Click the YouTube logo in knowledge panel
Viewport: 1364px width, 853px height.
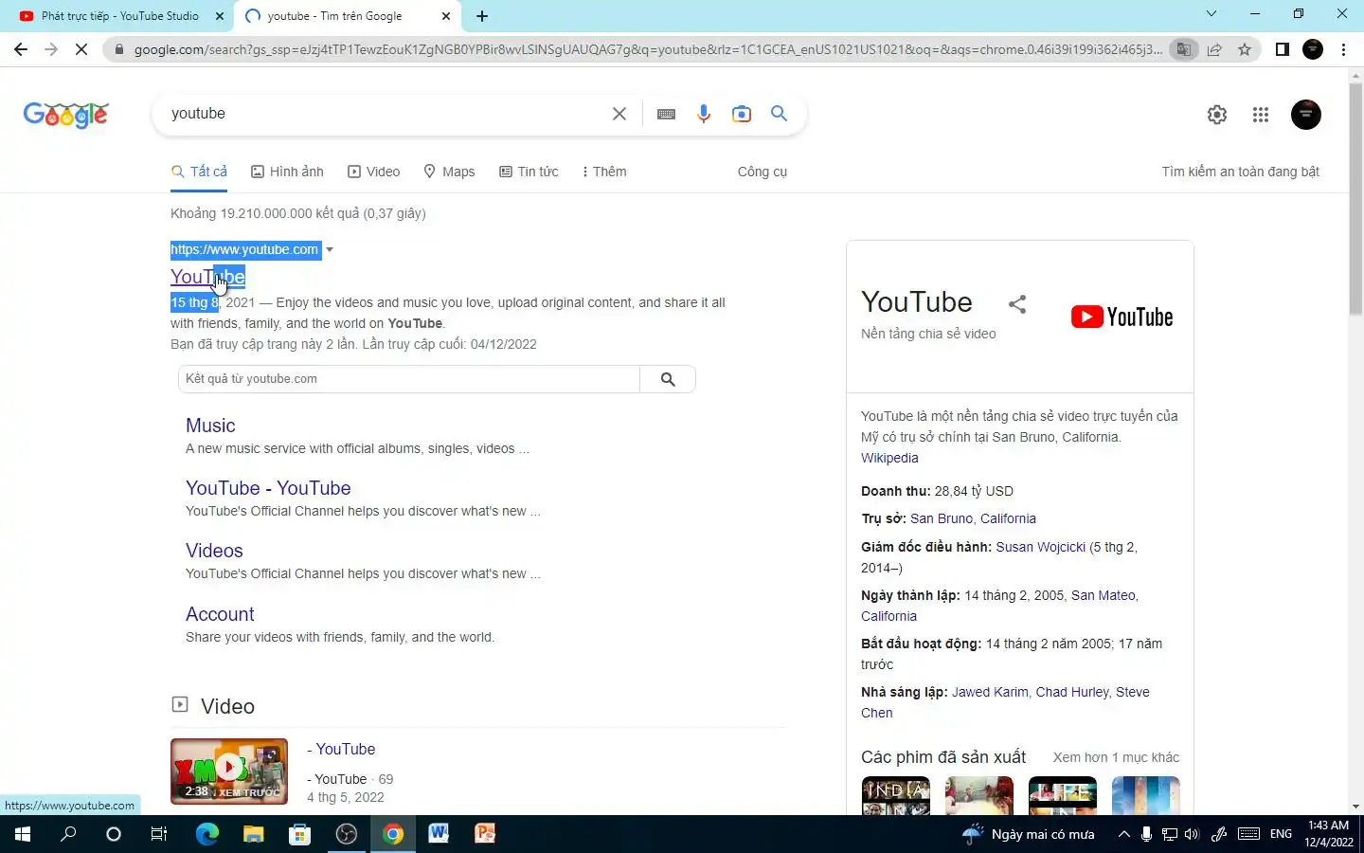[x=1122, y=317]
